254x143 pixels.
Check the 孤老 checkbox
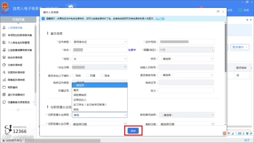[102, 76]
